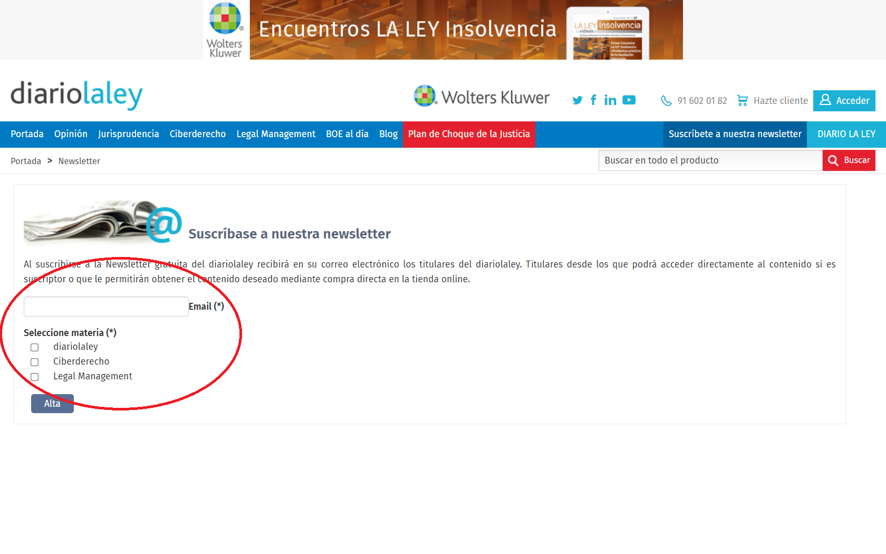The width and height of the screenshot is (886, 554).
Task: Click the newspaper newsletter image
Action: coord(103,222)
